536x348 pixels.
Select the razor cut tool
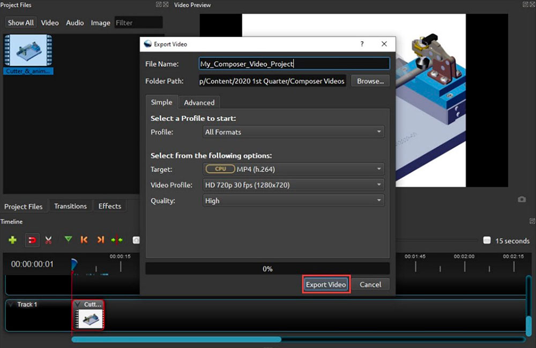48,240
